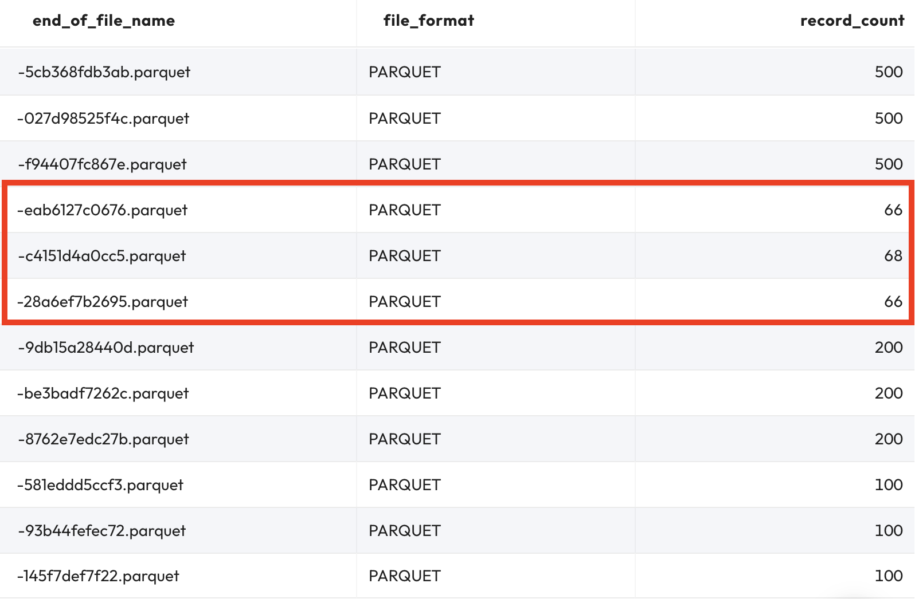Screen dimensions: 915x599
Task: Click the -28a6ef7b2695.parquet file name
Action: [103, 302]
